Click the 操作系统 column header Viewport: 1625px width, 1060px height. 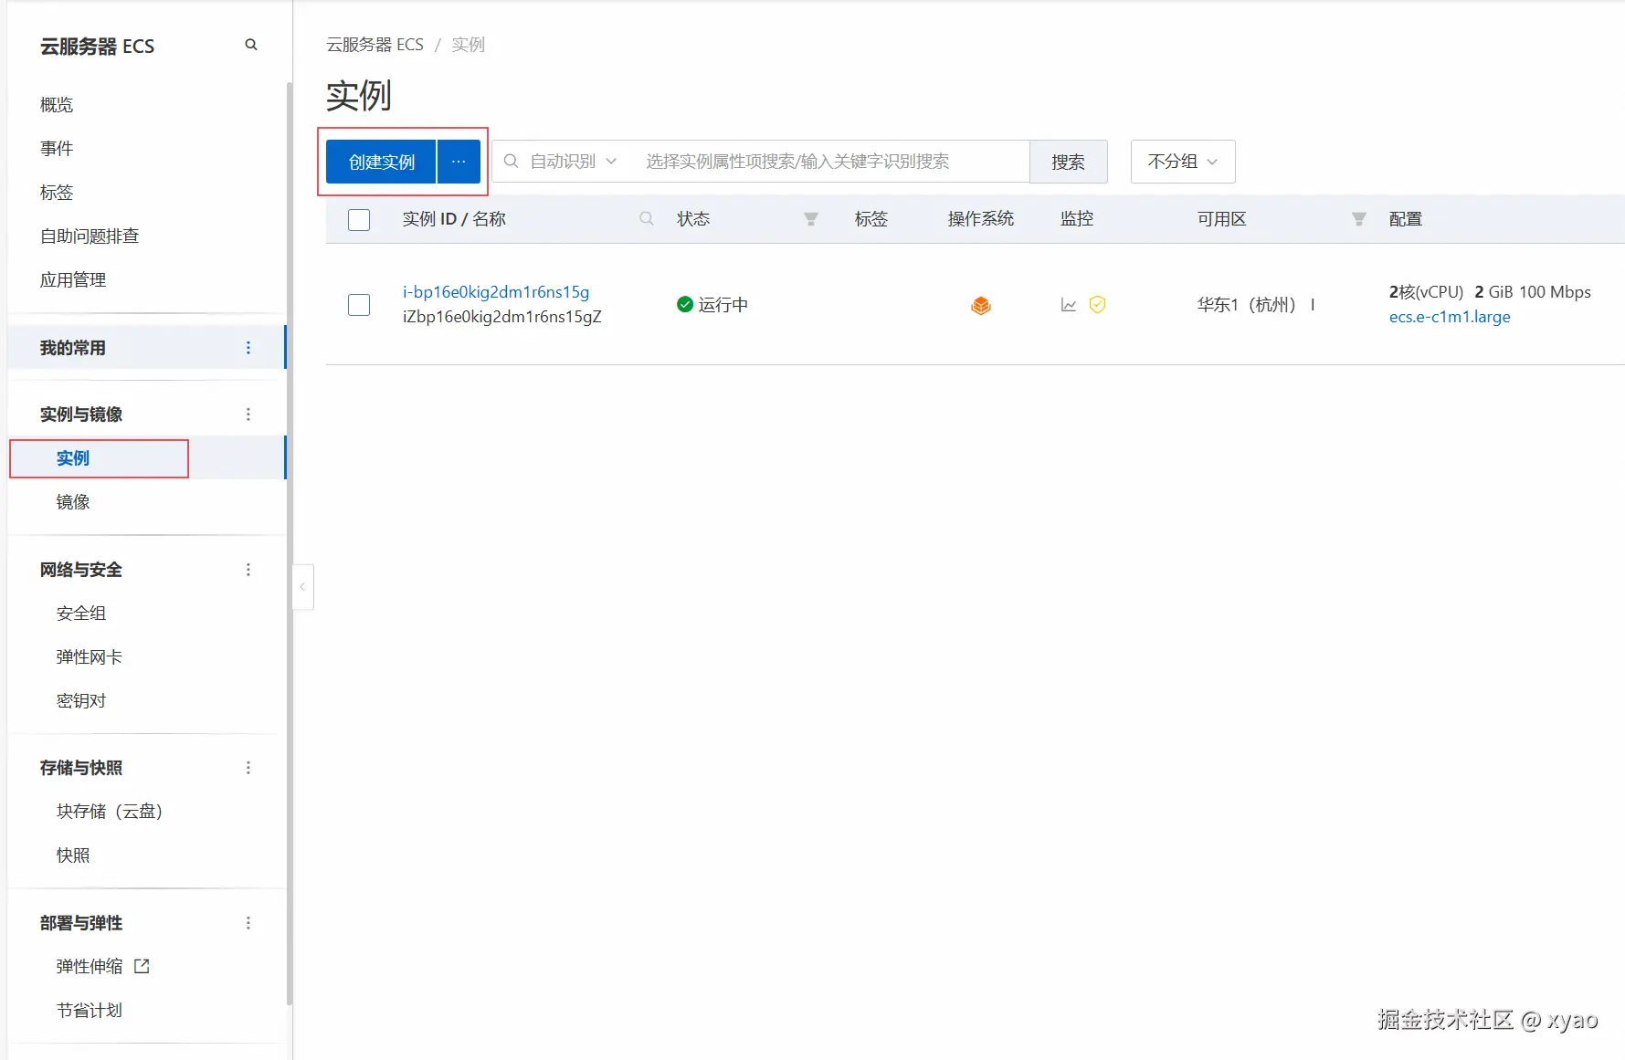click(981, 219)
